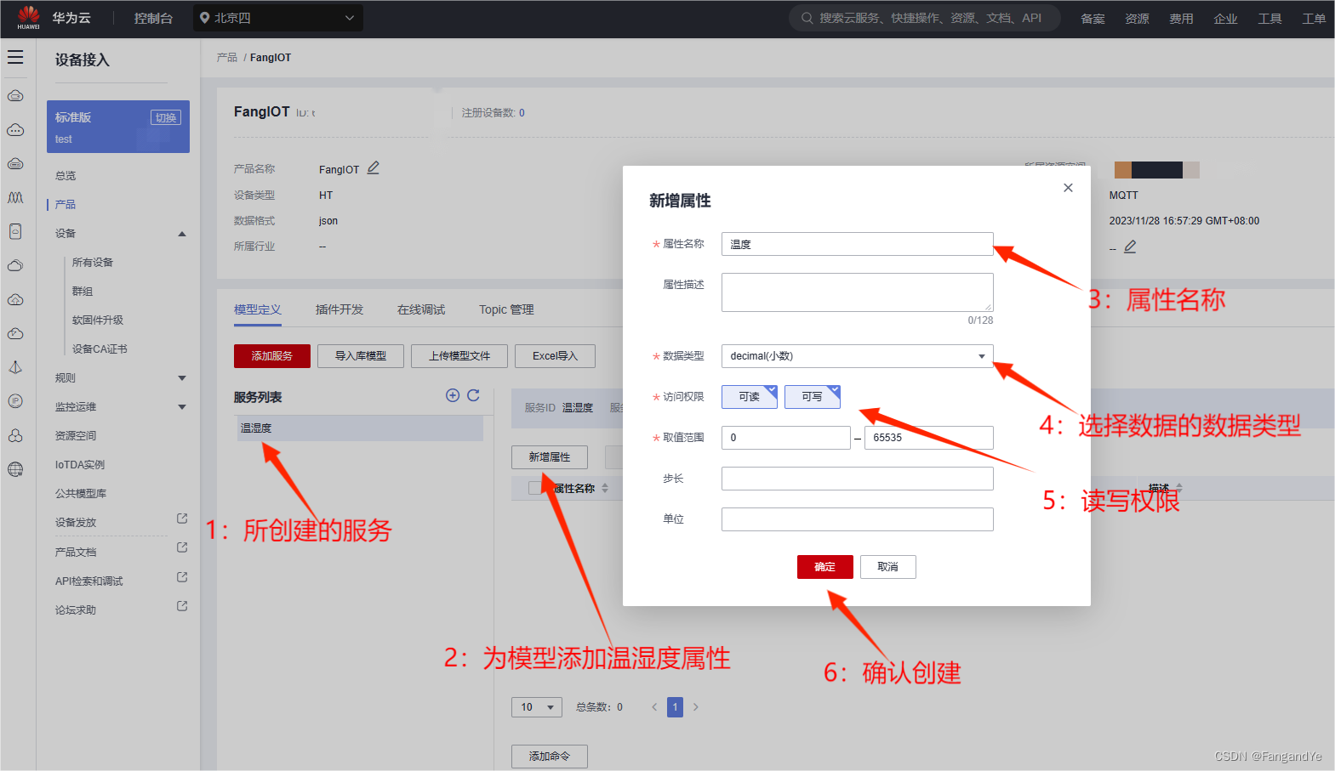The width and height of the screenshot is (1335, 771).
Task: Click the IP icon in left rail
Action: (15, 401)
